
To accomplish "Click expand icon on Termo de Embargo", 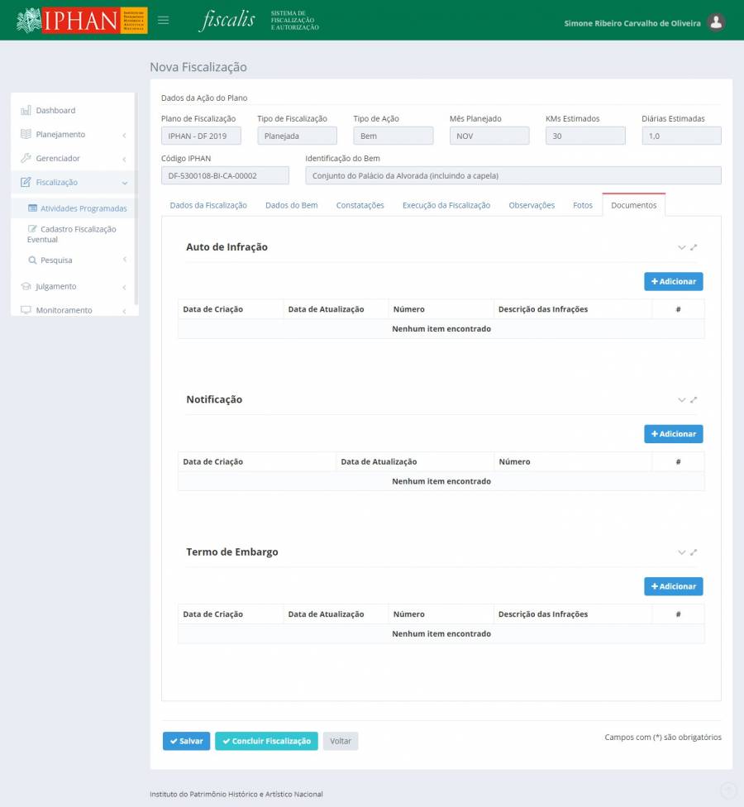I will pyautogui.click(x=694, y=552).
